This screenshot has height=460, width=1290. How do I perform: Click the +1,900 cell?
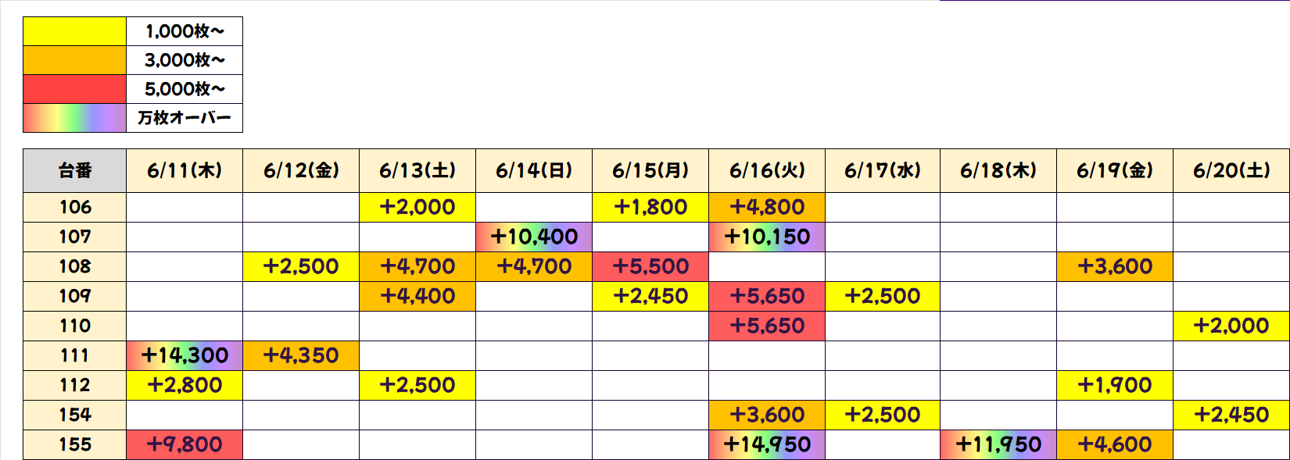tap(1115, 385)
